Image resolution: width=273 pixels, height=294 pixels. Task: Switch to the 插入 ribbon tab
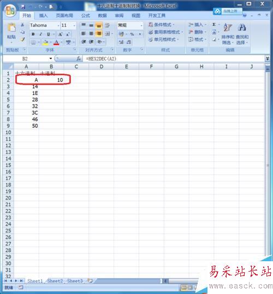point(43,15)
